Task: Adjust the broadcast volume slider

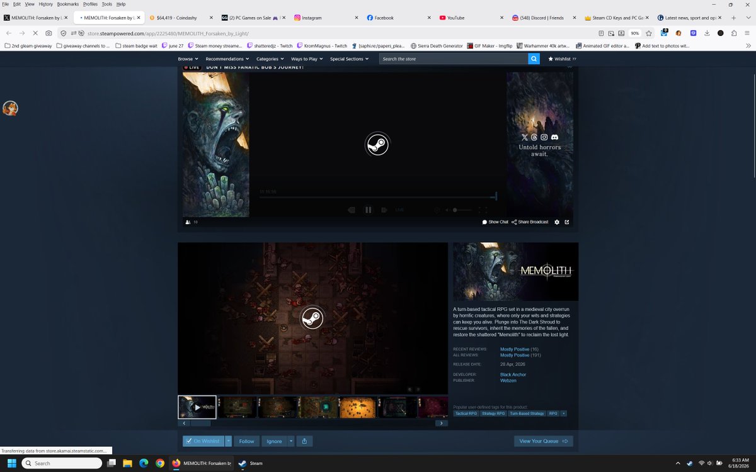Action: pos(462,210)
